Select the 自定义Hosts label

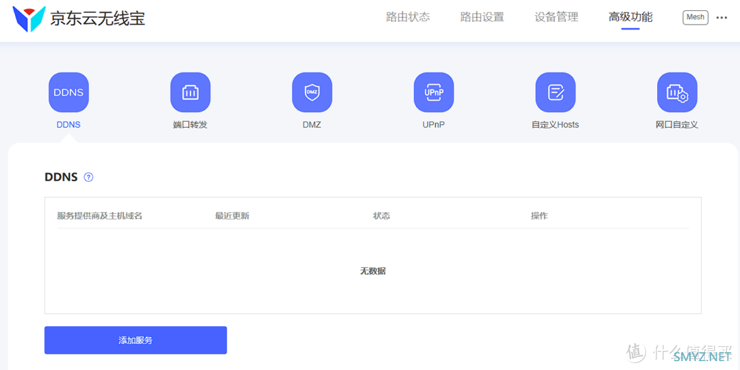[556, 125]
